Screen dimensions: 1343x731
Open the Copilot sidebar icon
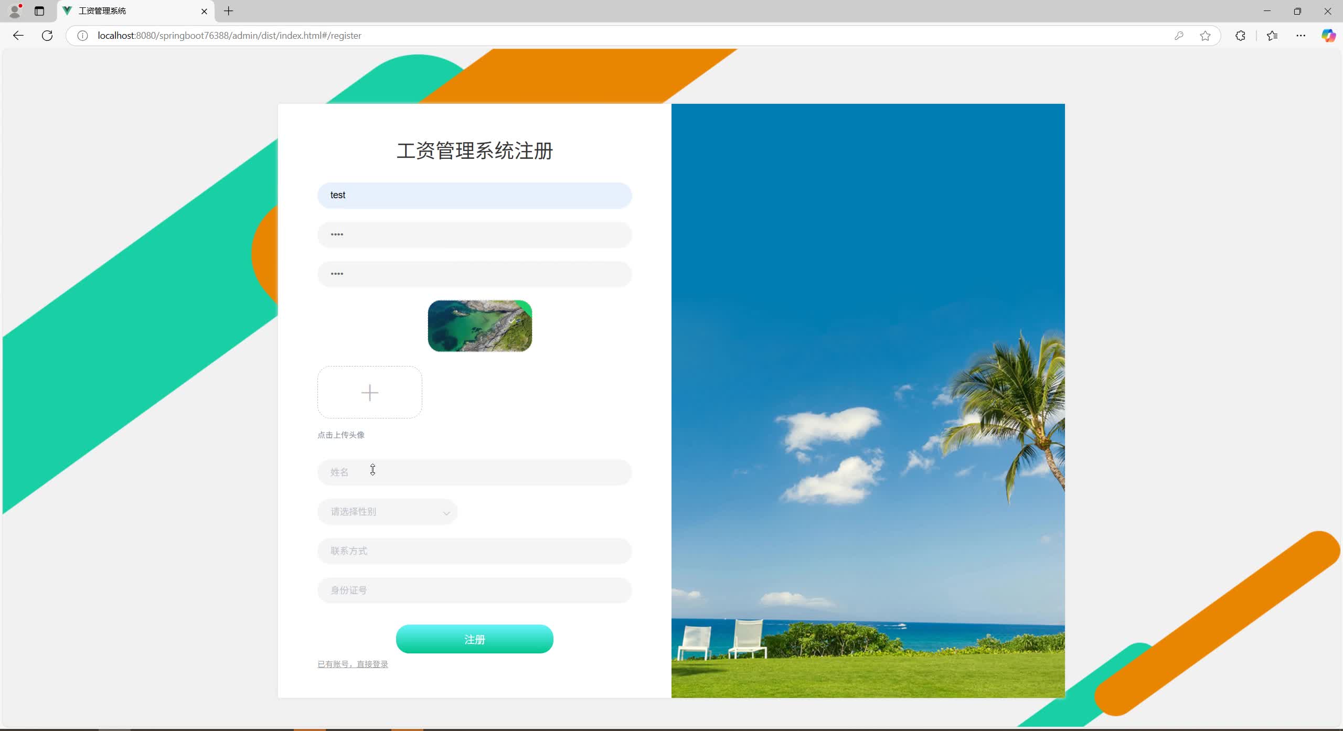(1329, 35)
